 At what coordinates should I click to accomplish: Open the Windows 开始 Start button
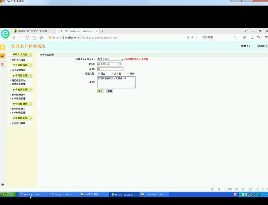click(x=8, y=194)
